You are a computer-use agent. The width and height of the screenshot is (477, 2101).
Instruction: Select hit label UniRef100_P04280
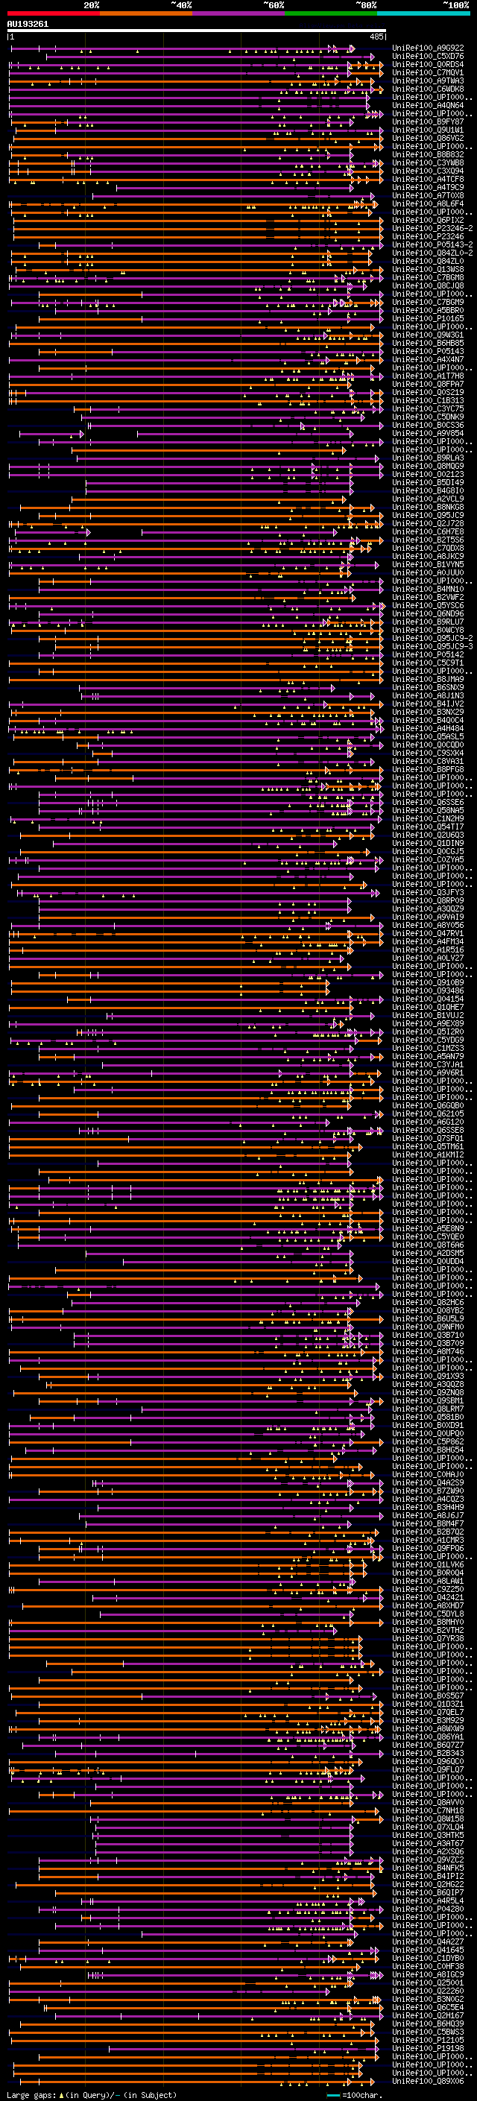[x=428, y=1909]
